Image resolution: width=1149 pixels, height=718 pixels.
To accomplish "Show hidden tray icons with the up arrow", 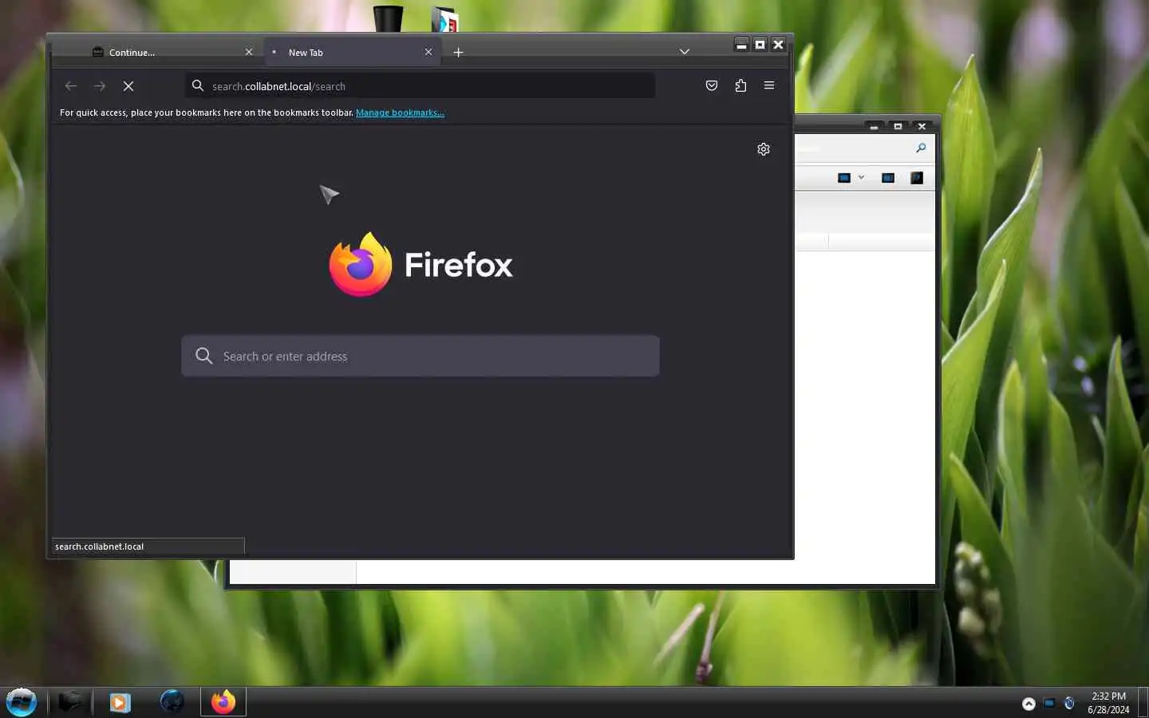I will pos(1029,703).
